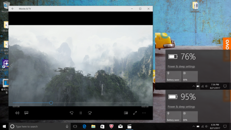This screenshot has height=130, width=231.
Task: Open the subtitles and captions menu
Action: coord(26,113)
